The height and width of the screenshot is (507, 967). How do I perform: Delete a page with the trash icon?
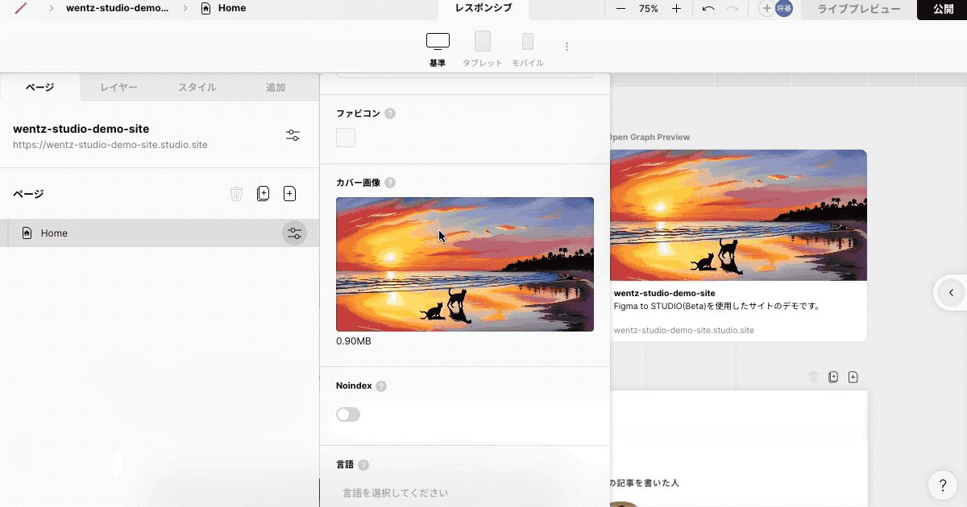pos(236,193)
